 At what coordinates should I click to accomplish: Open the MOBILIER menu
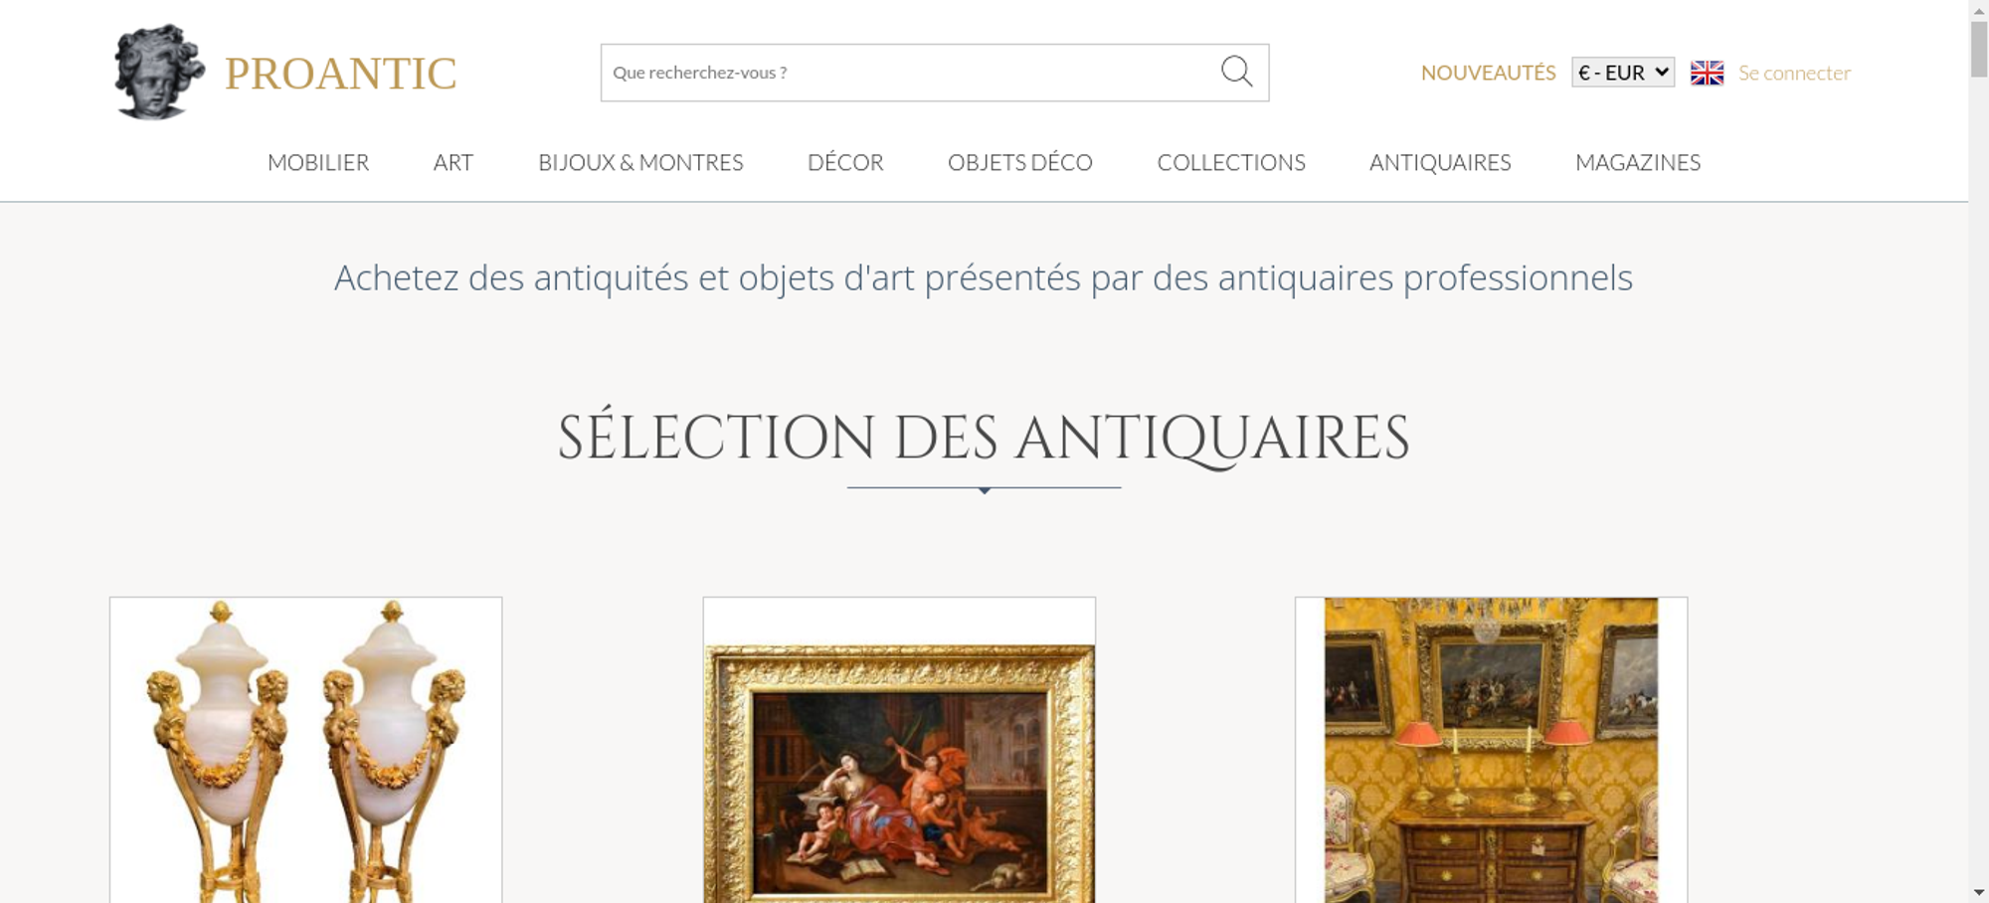click(x=318, y=162)
